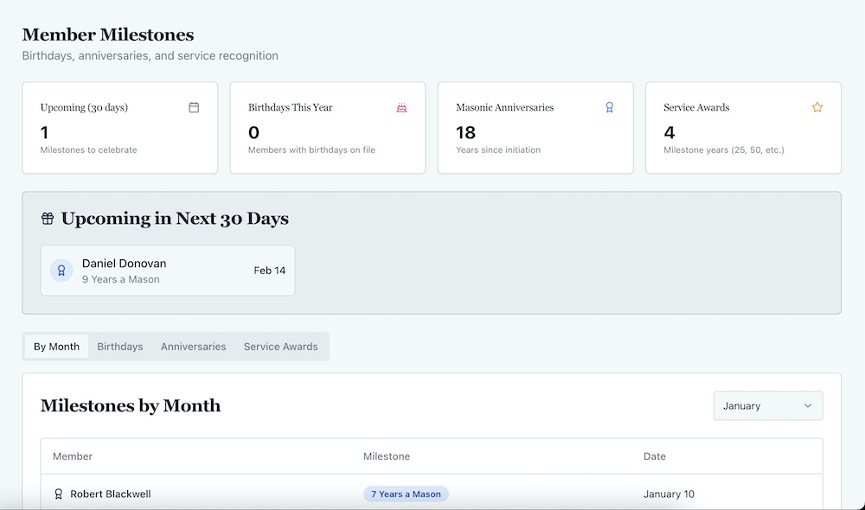Click the calendar icon on Upcoming card
The image size is (865, 510).
click(194, 107)
